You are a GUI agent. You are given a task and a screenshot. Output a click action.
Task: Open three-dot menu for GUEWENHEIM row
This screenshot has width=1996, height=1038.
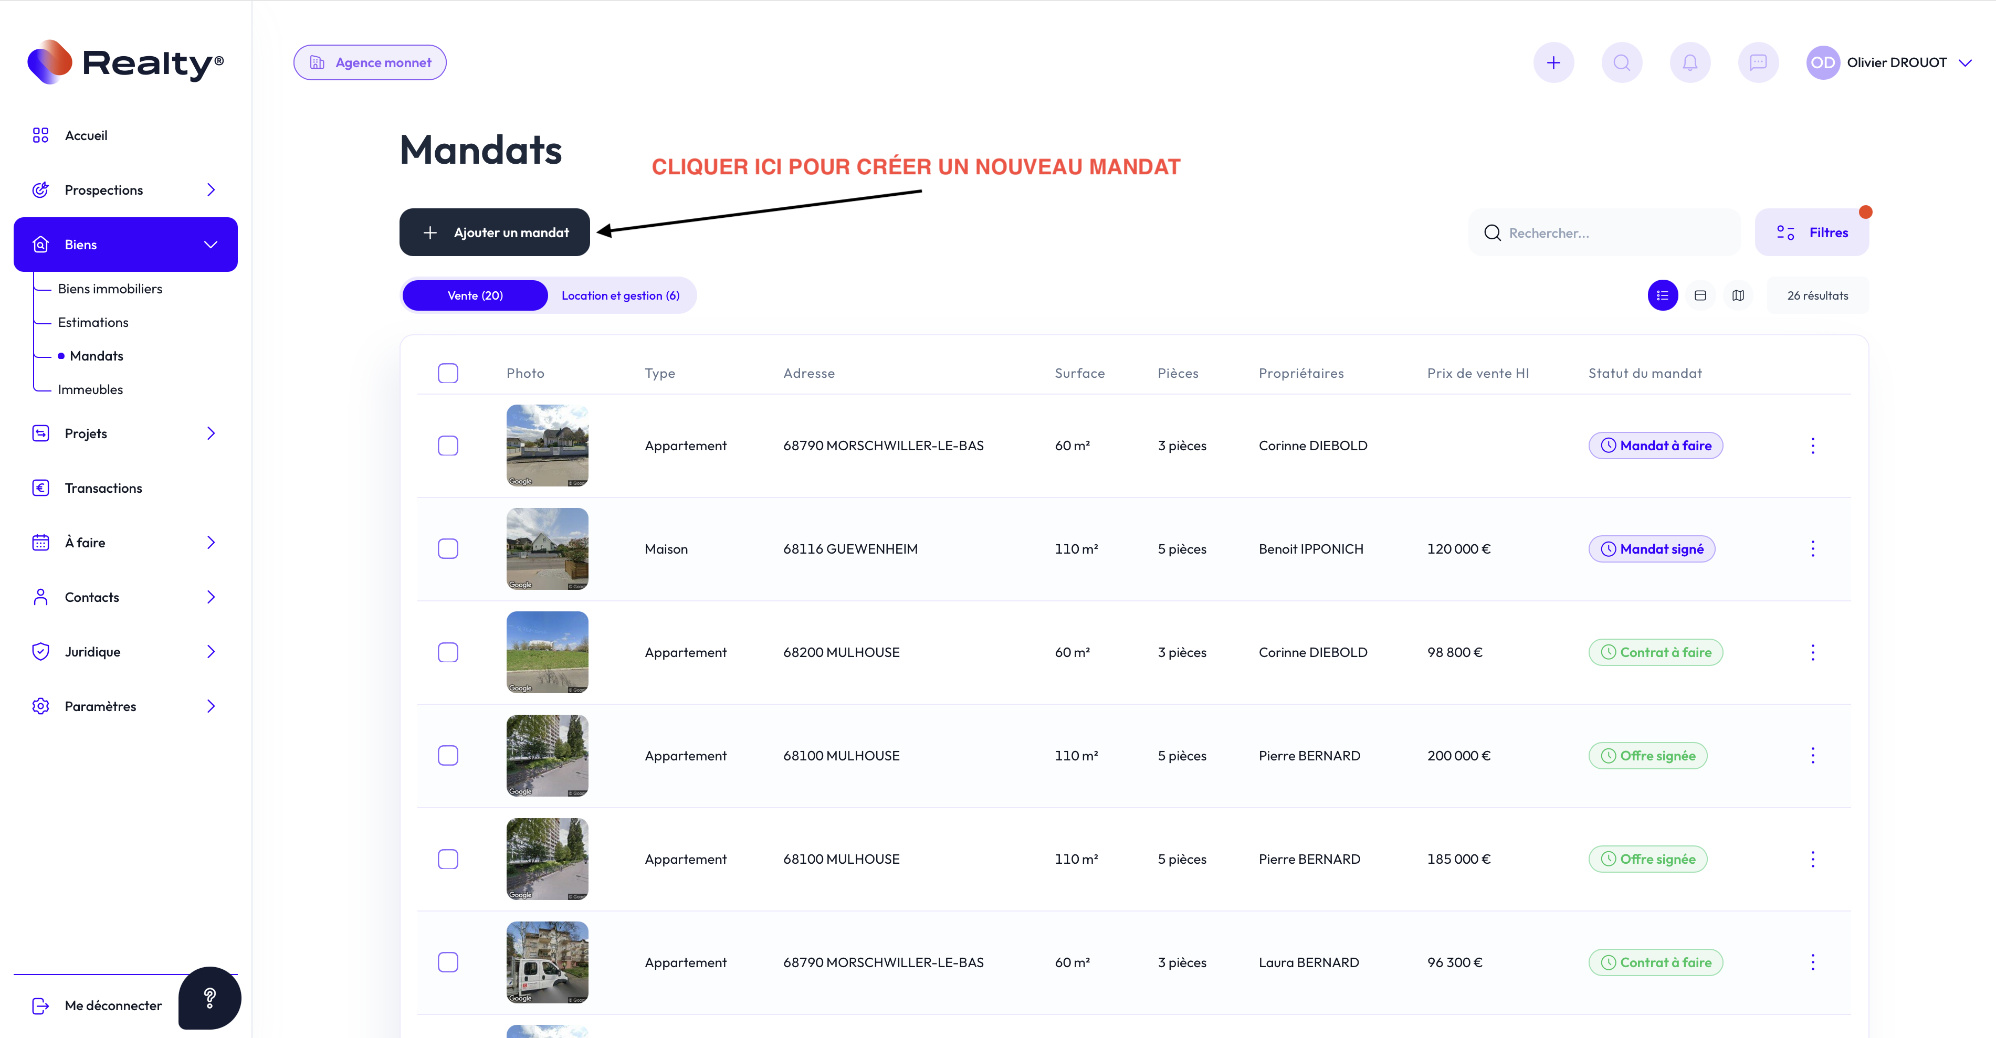[x=1812, y=548]
